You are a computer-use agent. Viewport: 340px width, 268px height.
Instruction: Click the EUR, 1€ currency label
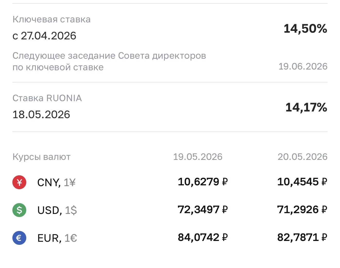[x=57, y=238]
